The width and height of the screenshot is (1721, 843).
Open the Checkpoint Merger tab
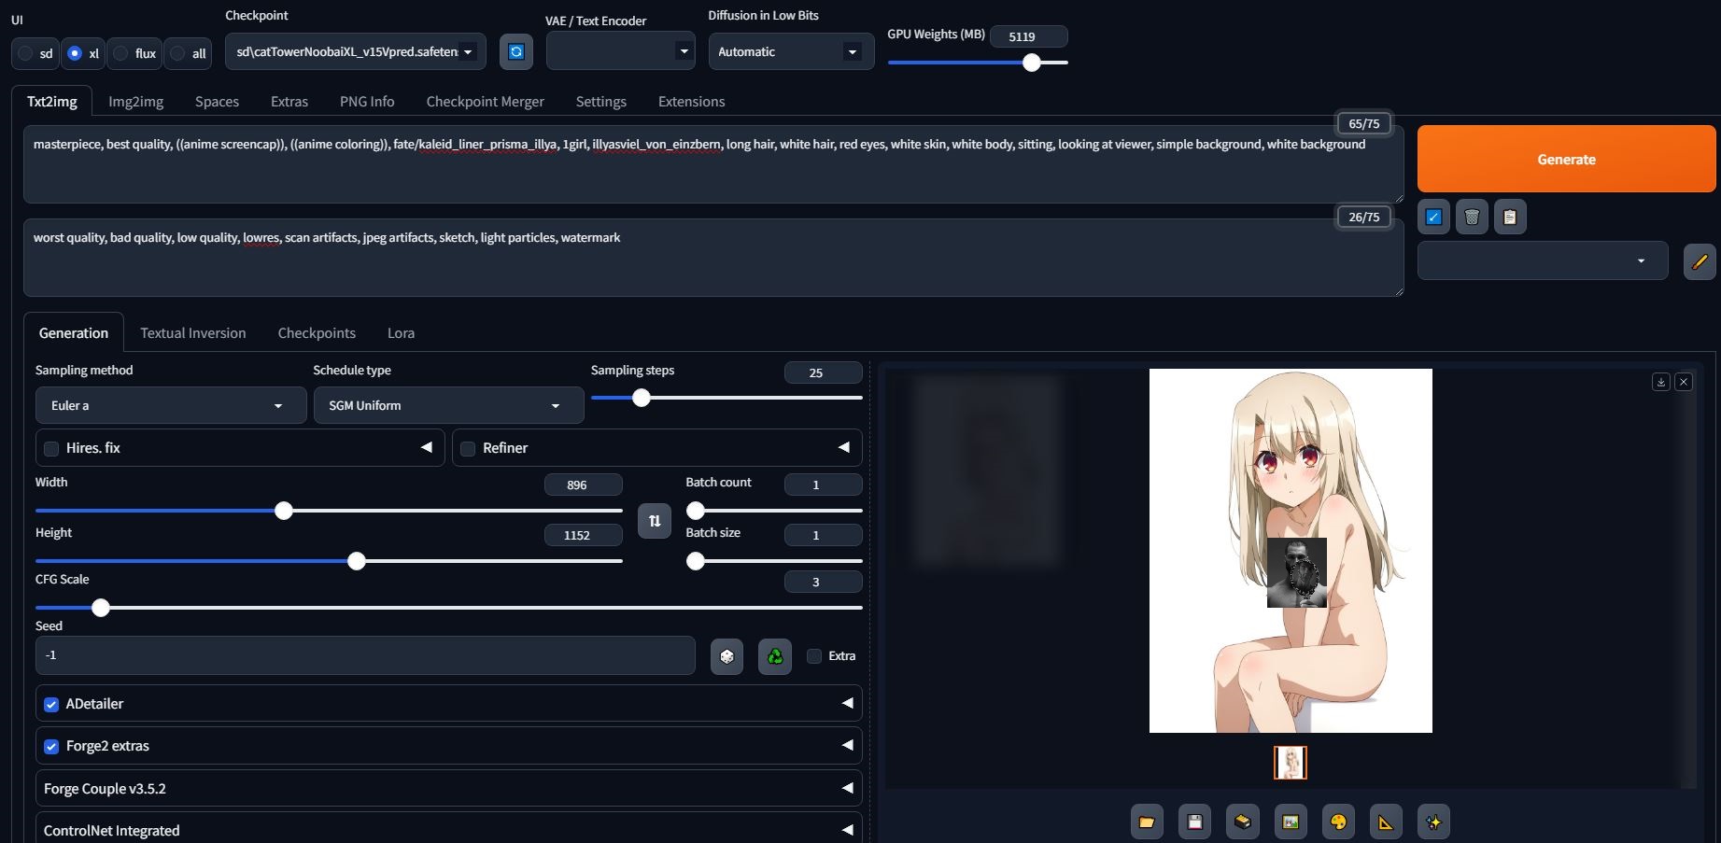pos(485,102)
